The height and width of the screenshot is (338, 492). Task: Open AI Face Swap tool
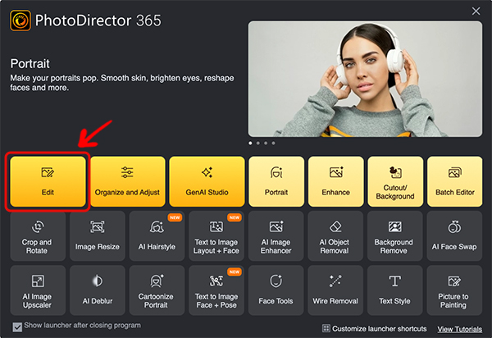[x=454, y=236]
